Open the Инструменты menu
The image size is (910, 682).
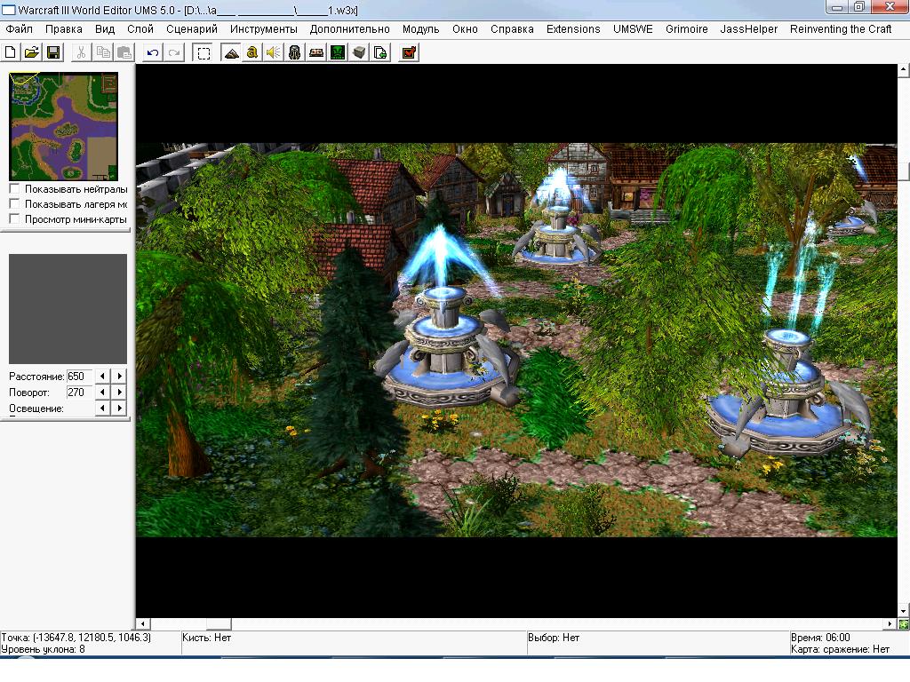[263, 29]
